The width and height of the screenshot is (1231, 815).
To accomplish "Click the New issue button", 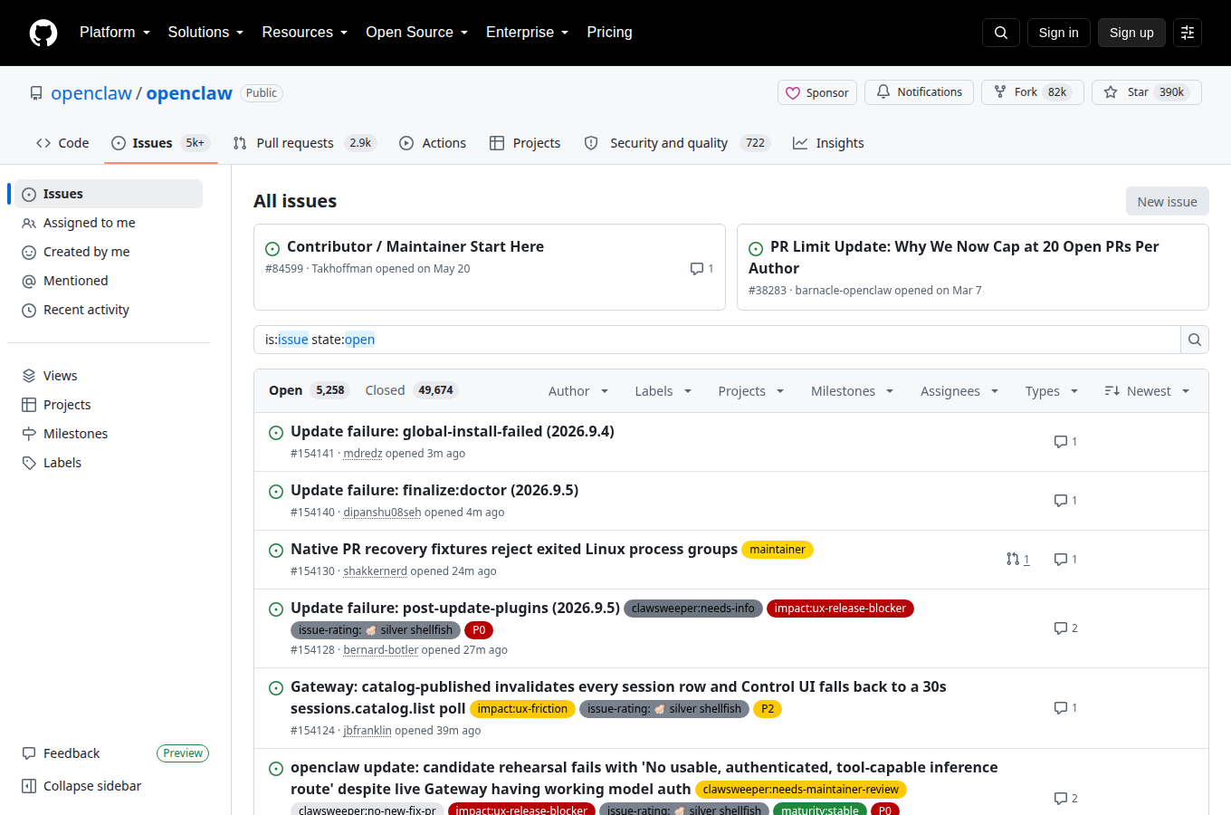I will (x=1168, y=201).
